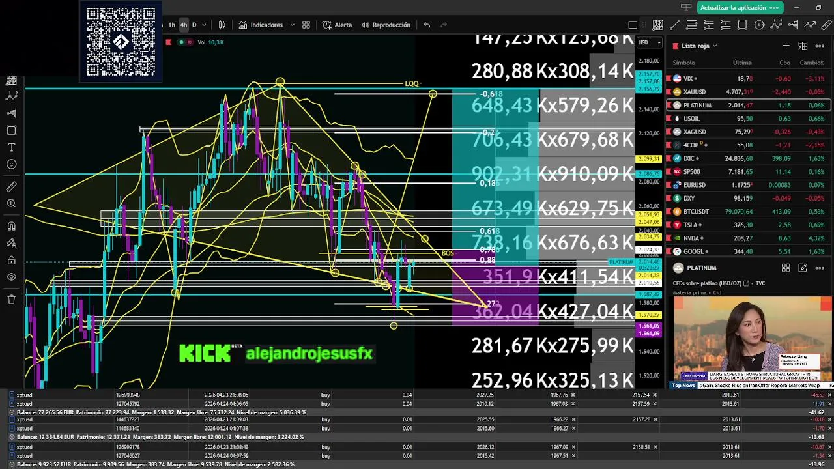The height and width of the screenshot is (469, 834).
Task: Expand the timeframe dropdown arrow
Action: pos(204,25)
